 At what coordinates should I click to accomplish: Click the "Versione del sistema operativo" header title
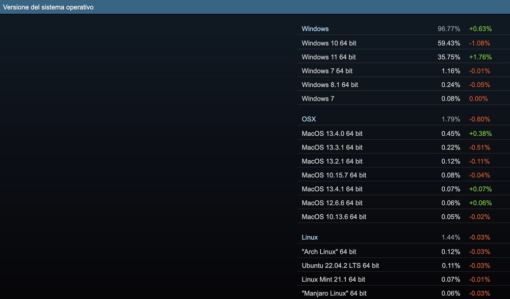coord(48,7)
